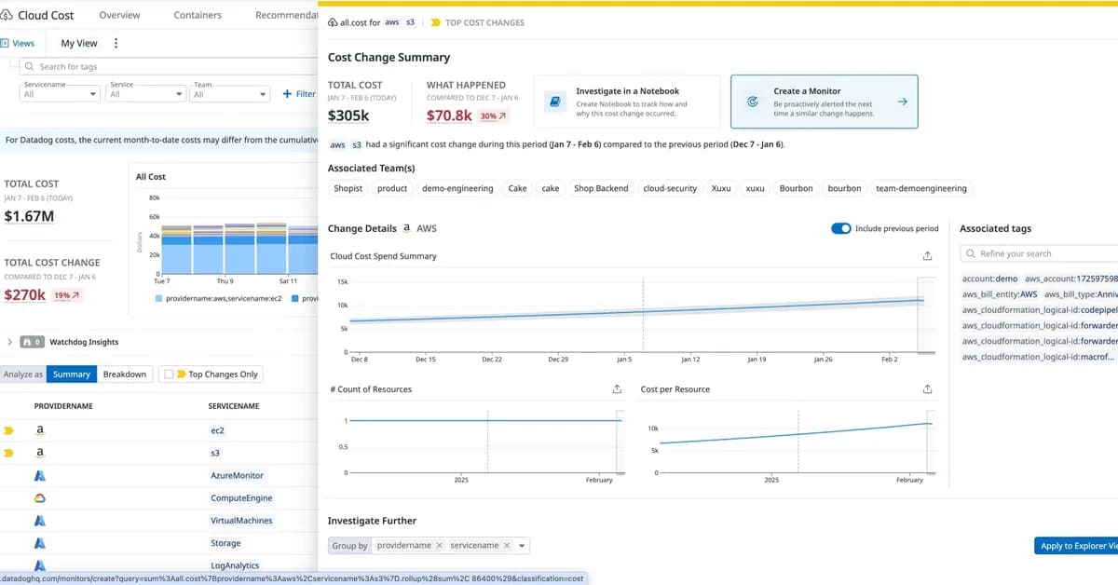Open the Service filter dropdown
Image resolution: width=1118 pixels, height=585 pixels.
click(x=147, y=94)
